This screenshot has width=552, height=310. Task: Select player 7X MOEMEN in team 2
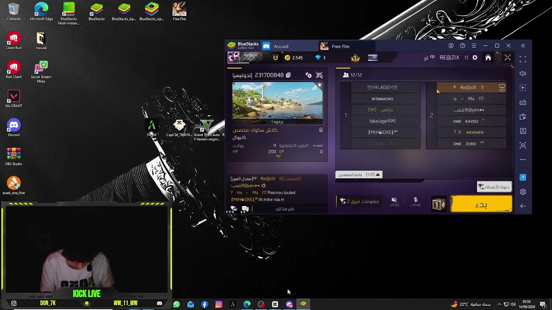471,132
